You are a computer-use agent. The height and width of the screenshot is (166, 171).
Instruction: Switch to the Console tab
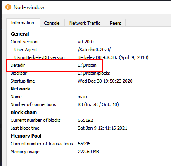pyautogui.click(x=52, y=23)
